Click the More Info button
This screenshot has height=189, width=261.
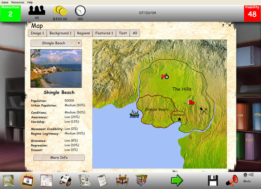pyautogui.click(x=59, y=157)
